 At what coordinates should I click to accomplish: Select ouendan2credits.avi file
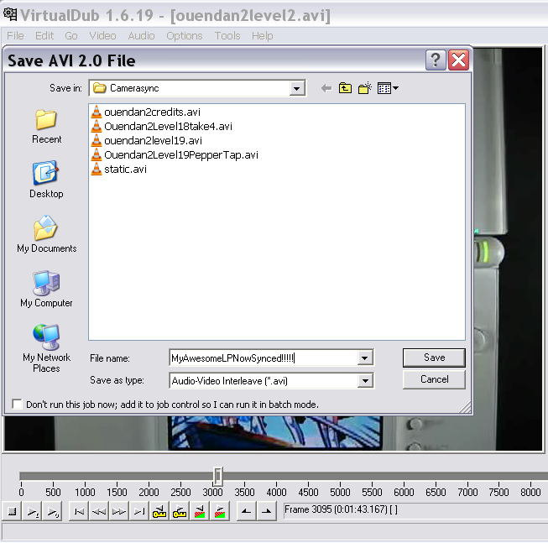coord(146,112)
